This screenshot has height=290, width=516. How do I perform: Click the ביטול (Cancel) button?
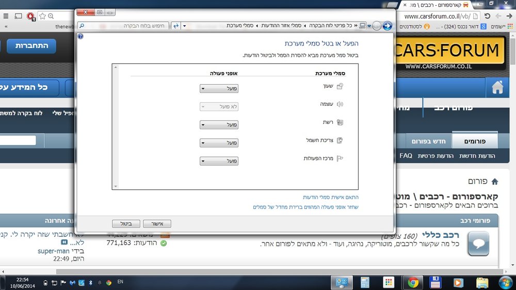coord(126,223)
